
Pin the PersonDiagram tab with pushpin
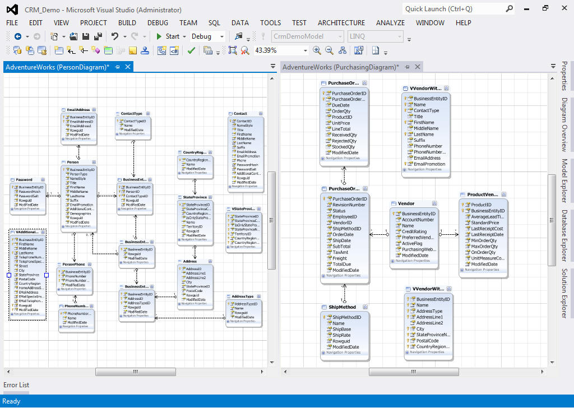pos(118,67)
